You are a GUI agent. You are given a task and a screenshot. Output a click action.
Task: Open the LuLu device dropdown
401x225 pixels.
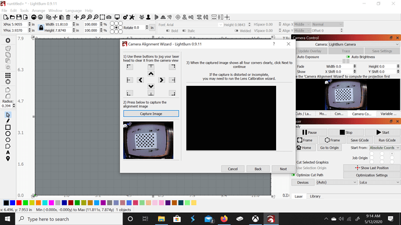(x=379, y=183)
